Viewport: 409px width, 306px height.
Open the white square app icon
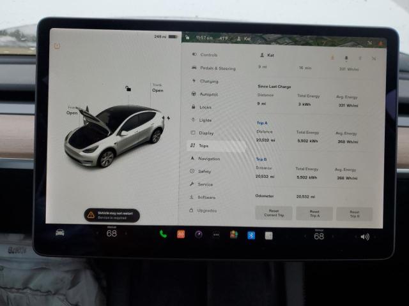pyautogui.click(x=268, y=236)
